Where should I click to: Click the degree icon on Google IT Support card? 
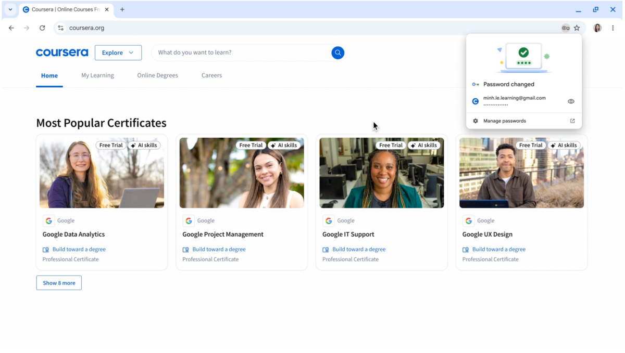(326, 250)
